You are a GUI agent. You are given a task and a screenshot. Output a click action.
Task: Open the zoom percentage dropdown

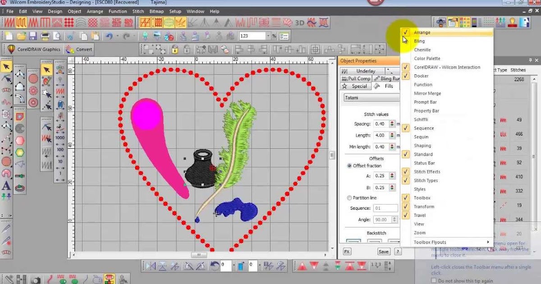(268, 36)
